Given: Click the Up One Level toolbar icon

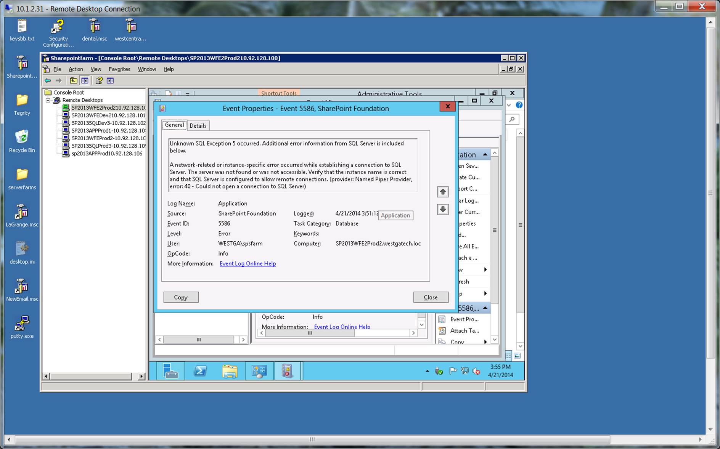Looking at the screenshot, I should coord(73,80).
